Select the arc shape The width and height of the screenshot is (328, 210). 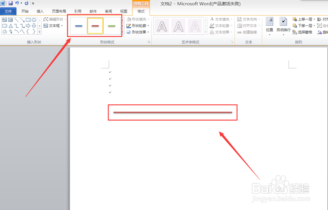[x=16, y=32]
